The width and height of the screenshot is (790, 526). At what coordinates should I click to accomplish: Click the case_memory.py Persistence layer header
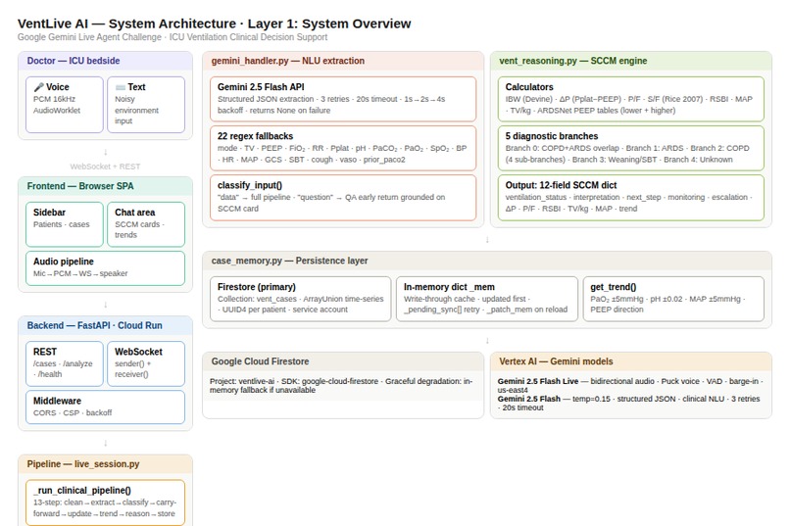pyautogui.click(x=487, y=261)
